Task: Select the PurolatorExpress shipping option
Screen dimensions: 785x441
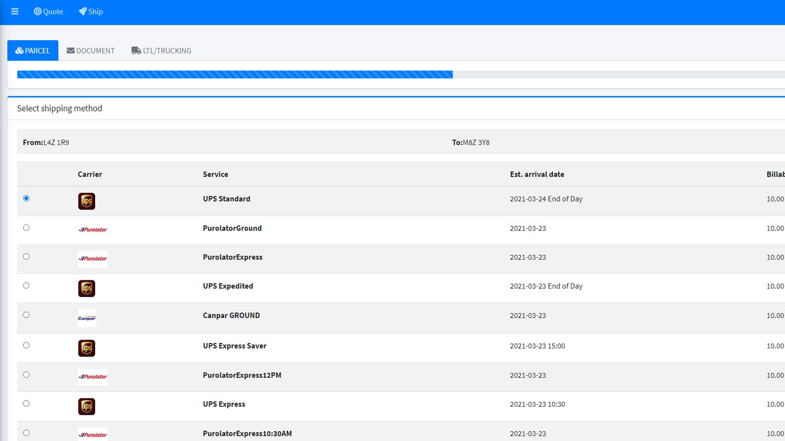Action: point(26,257)
